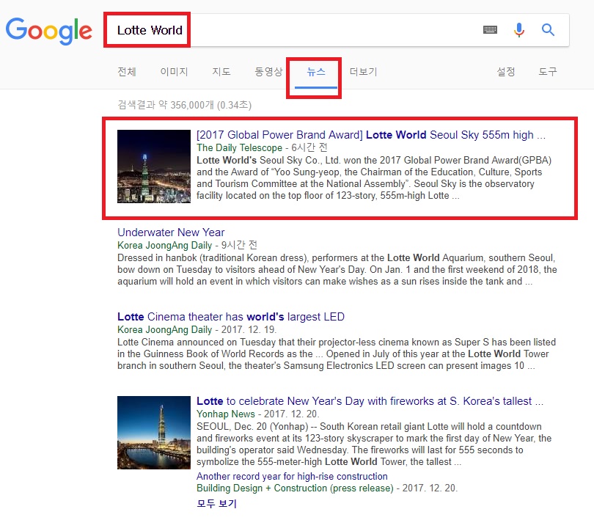Open Another record year for high-rise construction

point(292,477)
